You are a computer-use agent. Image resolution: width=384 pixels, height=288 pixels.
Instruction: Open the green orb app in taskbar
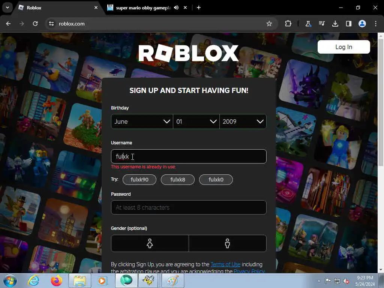coord(126,280)
